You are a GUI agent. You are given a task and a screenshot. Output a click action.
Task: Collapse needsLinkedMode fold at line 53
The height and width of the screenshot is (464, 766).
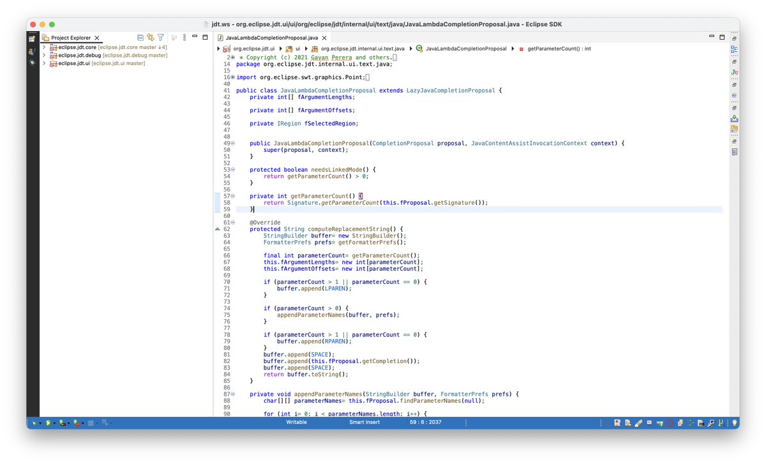pos(233,170)
